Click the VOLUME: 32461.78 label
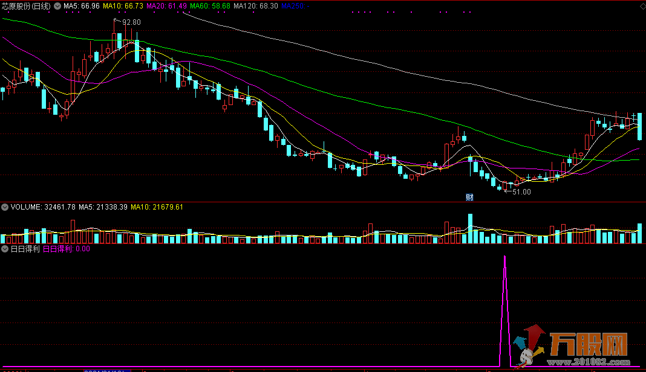 [44, 207]
